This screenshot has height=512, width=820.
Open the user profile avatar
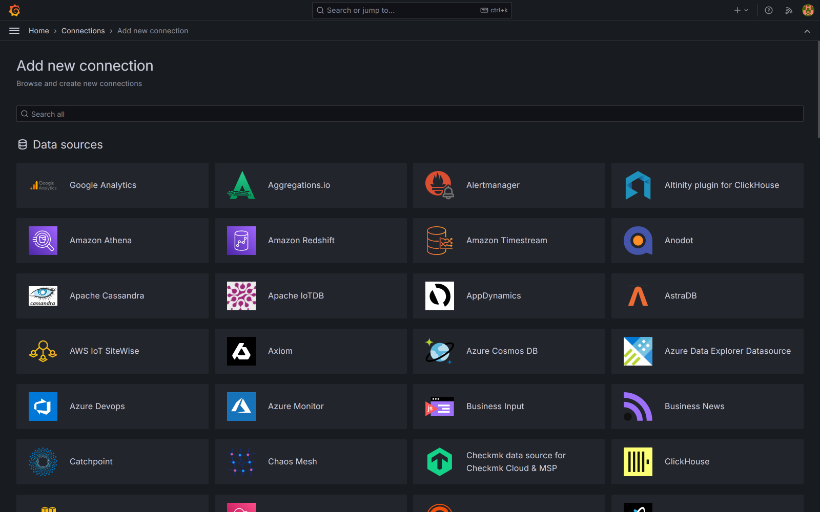click(x=808, y=10)
